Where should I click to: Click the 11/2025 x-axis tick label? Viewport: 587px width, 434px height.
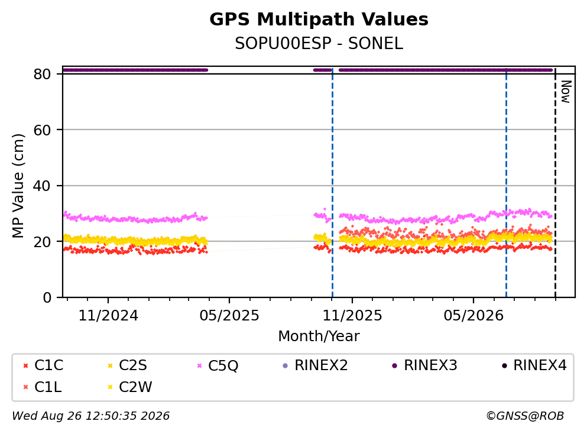[x=352, y=316]
